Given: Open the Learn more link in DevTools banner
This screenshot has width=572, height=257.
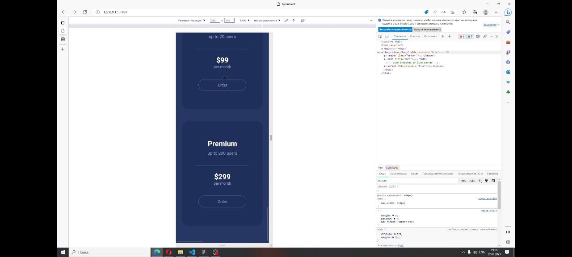Looking at the screenshot, I should (x=490, y=25).
